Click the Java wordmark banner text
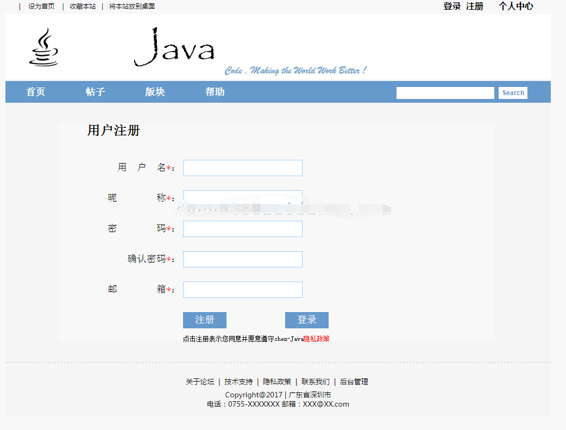566x430 pixels. [x=174, y=47]
